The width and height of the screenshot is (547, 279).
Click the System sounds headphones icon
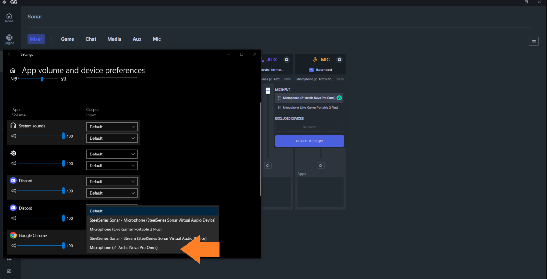(13, 125)
